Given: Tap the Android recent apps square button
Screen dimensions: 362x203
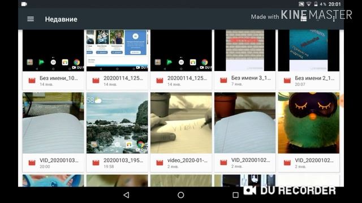Looking at the screenshot, I should [235, 195].
